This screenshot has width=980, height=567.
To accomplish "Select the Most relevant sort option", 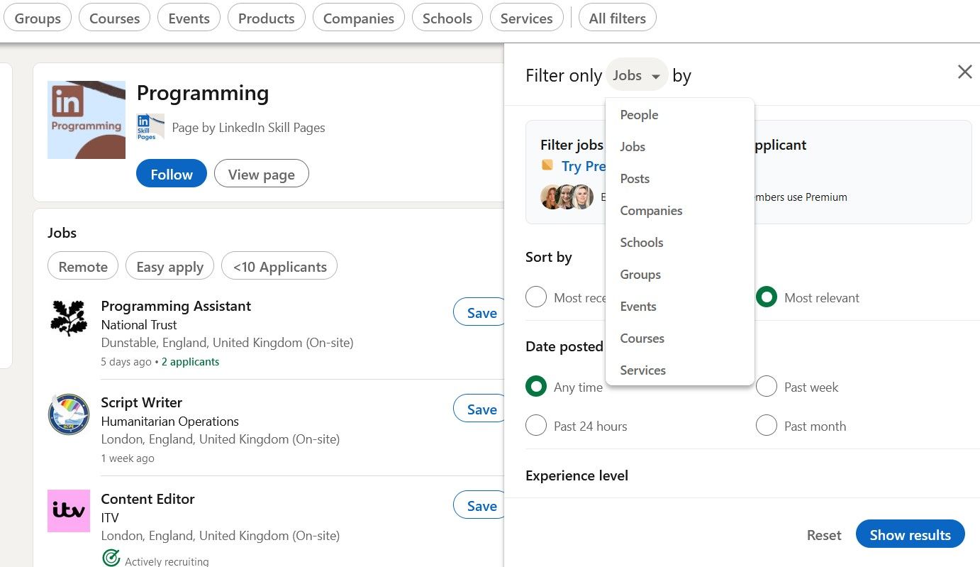I will (x=767, y=297).
